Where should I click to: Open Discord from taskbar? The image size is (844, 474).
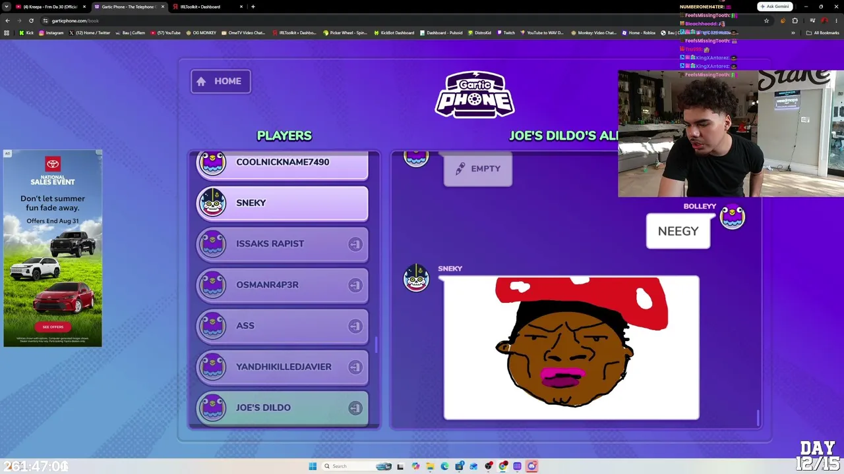pos(531,466)
